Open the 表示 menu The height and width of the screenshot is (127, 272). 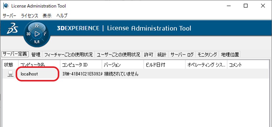(47, 16)
